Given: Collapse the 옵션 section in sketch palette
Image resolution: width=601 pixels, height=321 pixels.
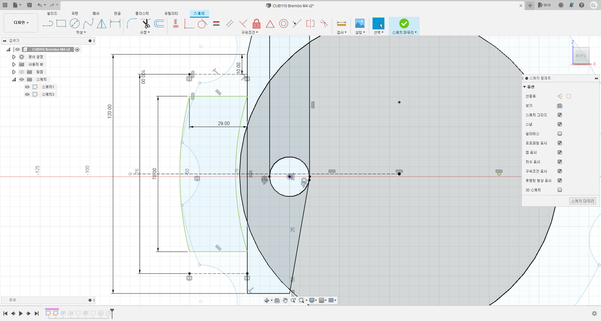Looking at the screenshot, I should (x=525, y=87).
